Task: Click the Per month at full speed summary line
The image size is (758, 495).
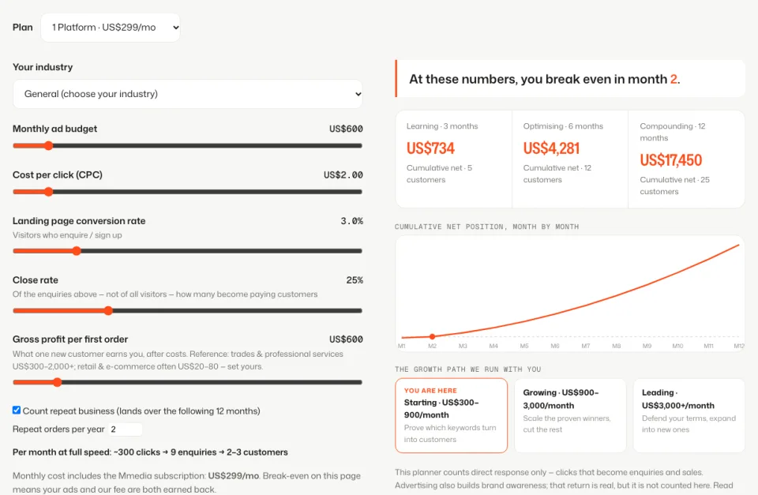Action: (150, 452)
